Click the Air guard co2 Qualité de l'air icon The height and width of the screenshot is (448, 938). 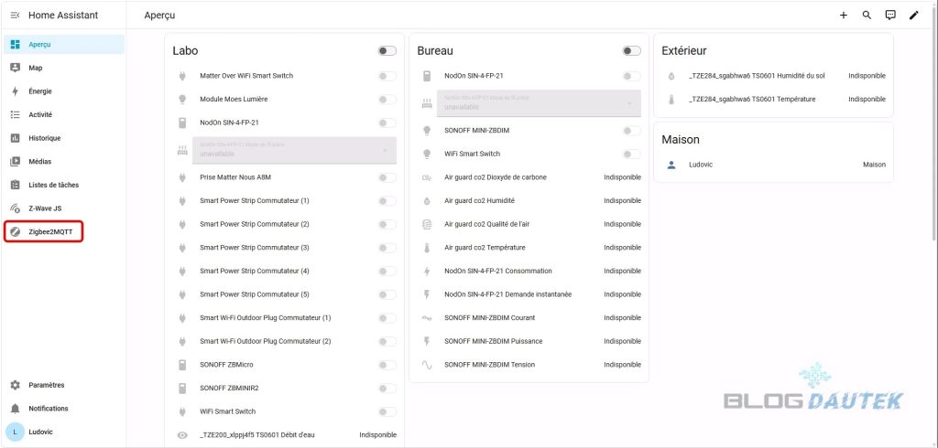pos(427,224)
